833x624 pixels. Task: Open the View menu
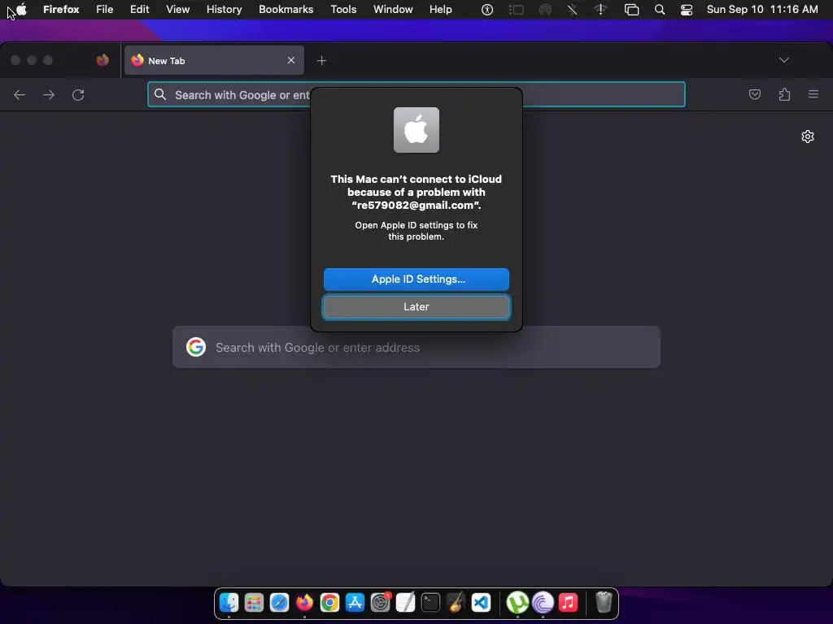(x=178, y=10)
